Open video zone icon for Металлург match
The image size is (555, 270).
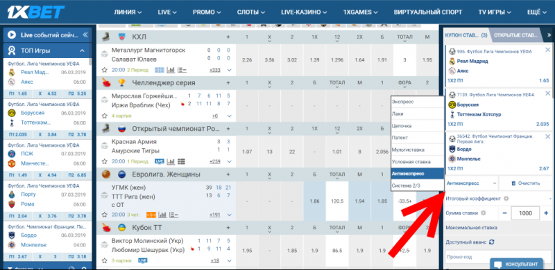[x=160, y=70]
